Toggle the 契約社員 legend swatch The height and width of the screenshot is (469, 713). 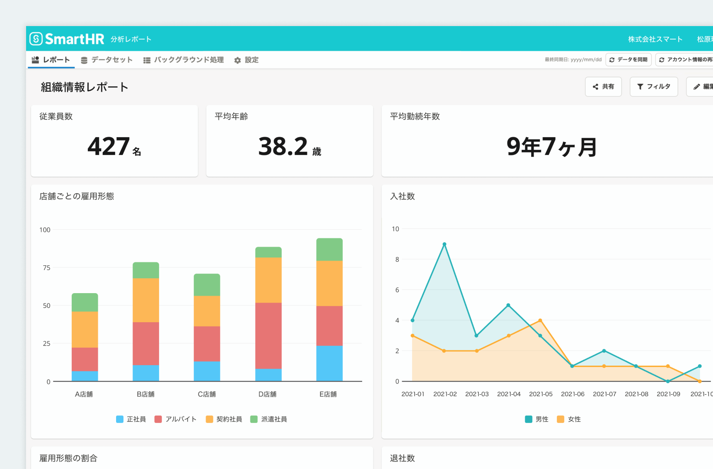210,419
